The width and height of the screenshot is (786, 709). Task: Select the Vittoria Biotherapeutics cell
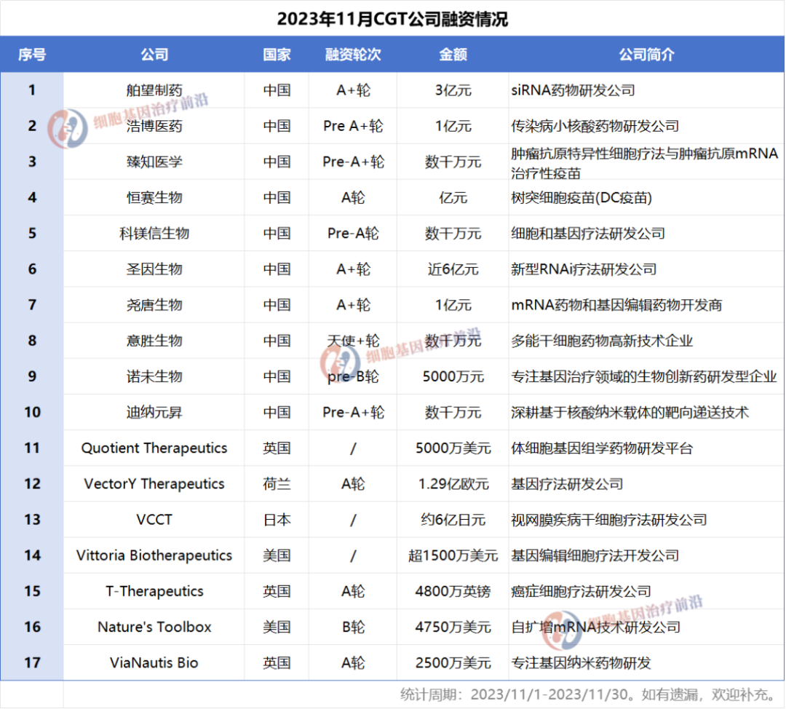(154, 555)
